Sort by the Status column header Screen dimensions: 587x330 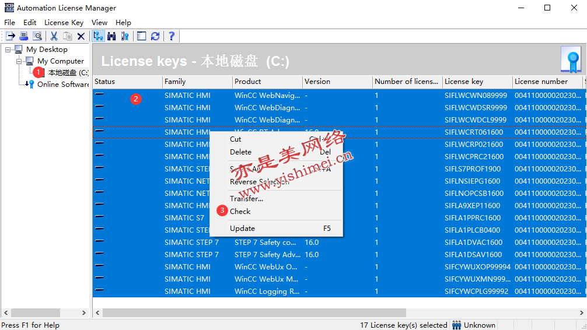pos(127,82)
